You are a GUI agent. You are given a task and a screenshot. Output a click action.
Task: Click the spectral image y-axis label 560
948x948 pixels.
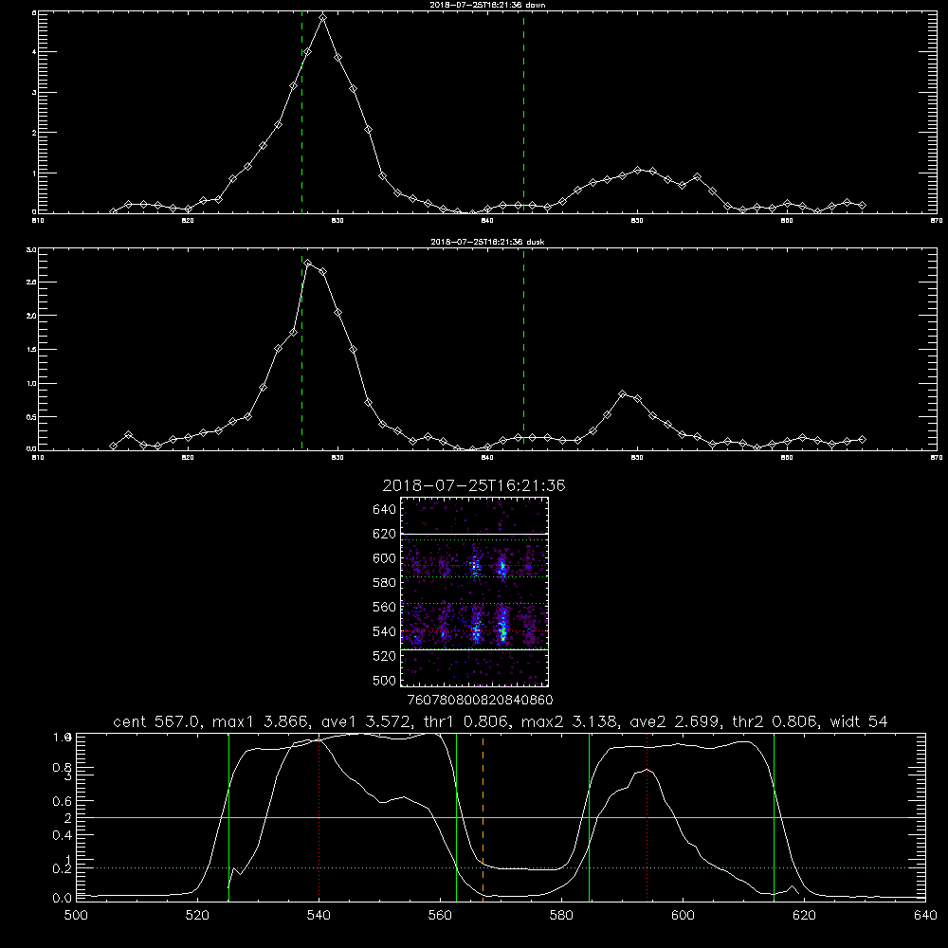pyautogui.click(x=385, y=607)
